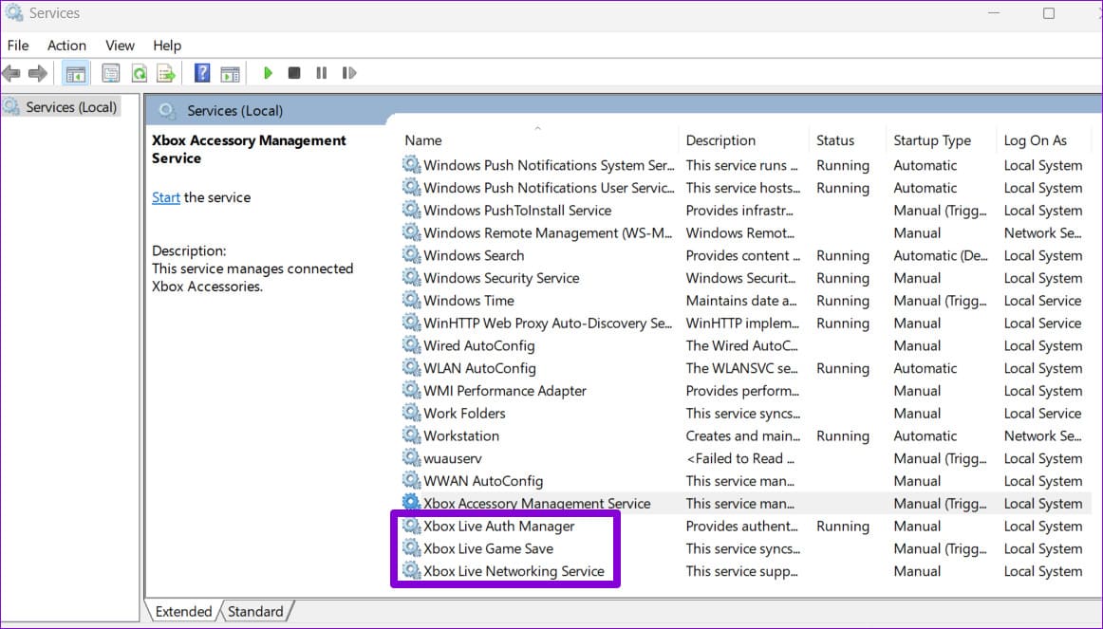Click gear icon of Windows Security Service
1103x629 pixels.
(x=412, y=278)
